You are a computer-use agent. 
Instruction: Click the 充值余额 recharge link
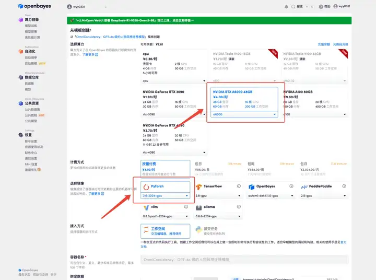[x=324, y=44]
